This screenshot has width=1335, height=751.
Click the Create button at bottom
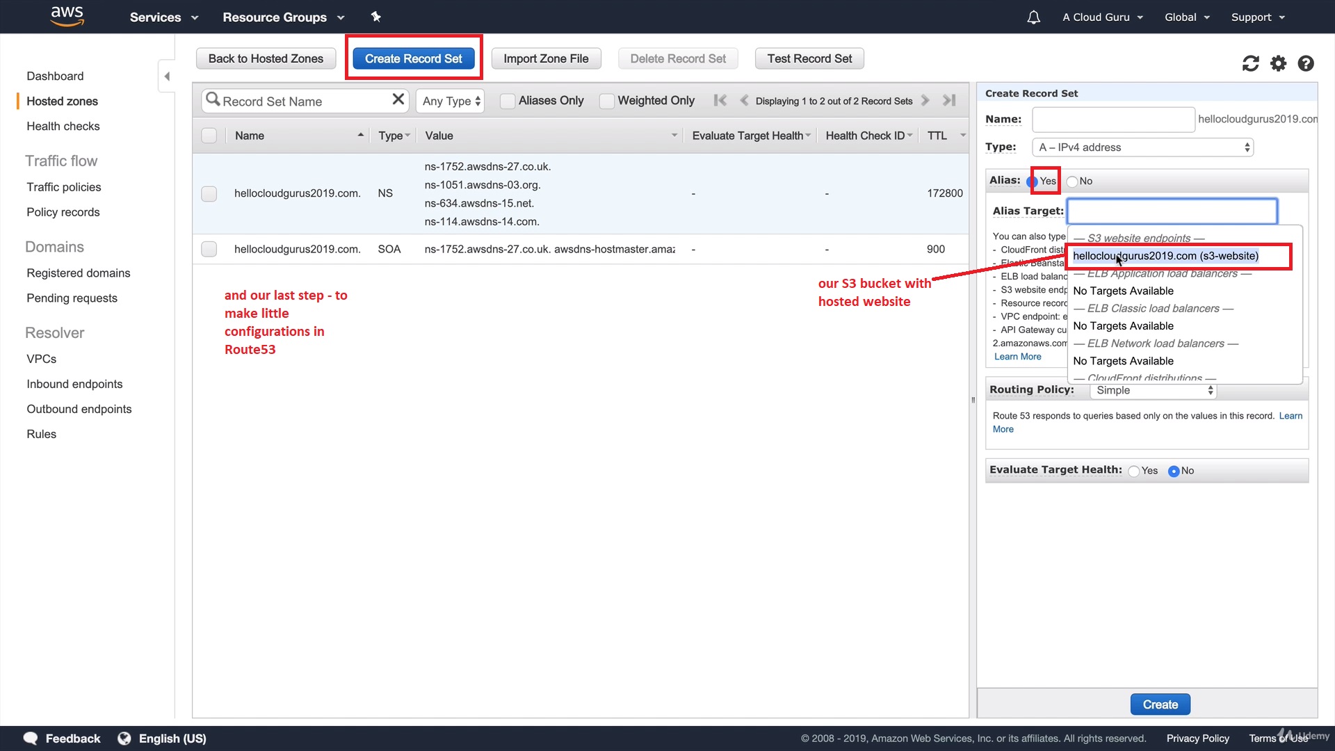click(x=1160, y=704)
